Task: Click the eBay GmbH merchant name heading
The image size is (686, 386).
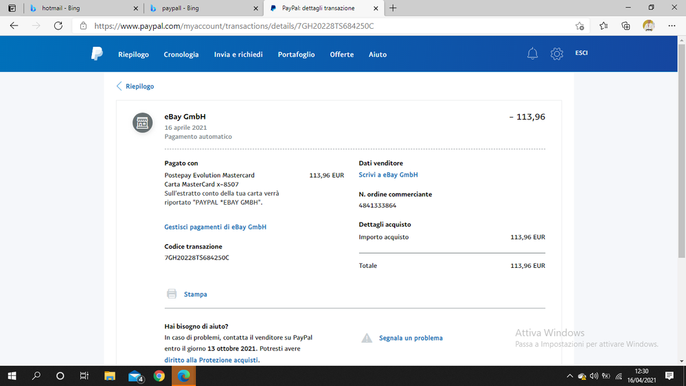Action: click(185, 116)
